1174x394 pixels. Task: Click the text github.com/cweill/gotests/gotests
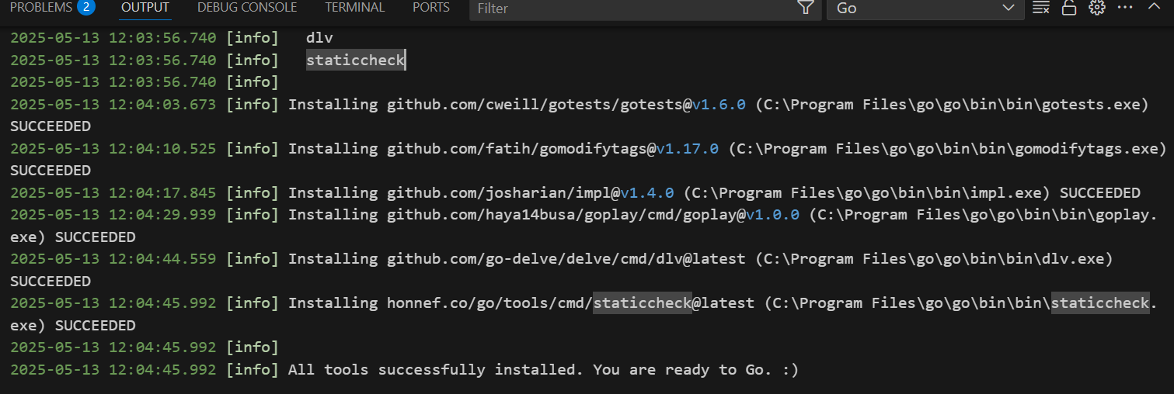pyautogui.click(x=535, y=104)
